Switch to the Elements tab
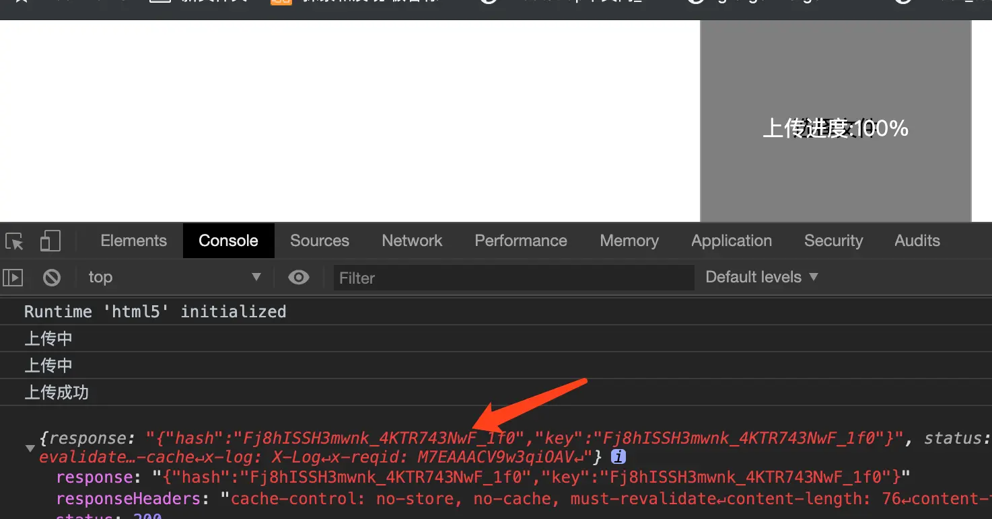The height and width of the screenshot is (519, 992). coord(133,241)
